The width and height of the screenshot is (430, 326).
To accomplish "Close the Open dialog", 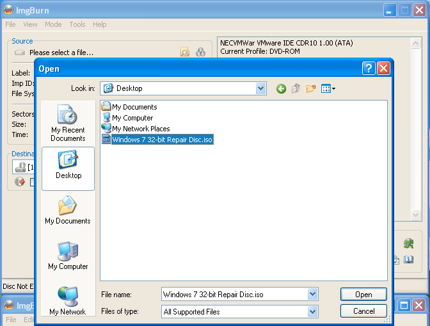I will click(384, 69).
